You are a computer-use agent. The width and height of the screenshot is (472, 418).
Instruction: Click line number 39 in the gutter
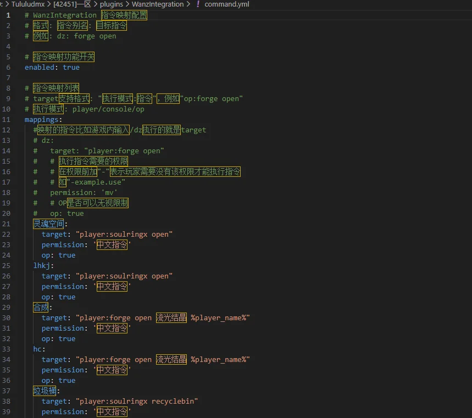pyautogui.click(x=6, y=411)
